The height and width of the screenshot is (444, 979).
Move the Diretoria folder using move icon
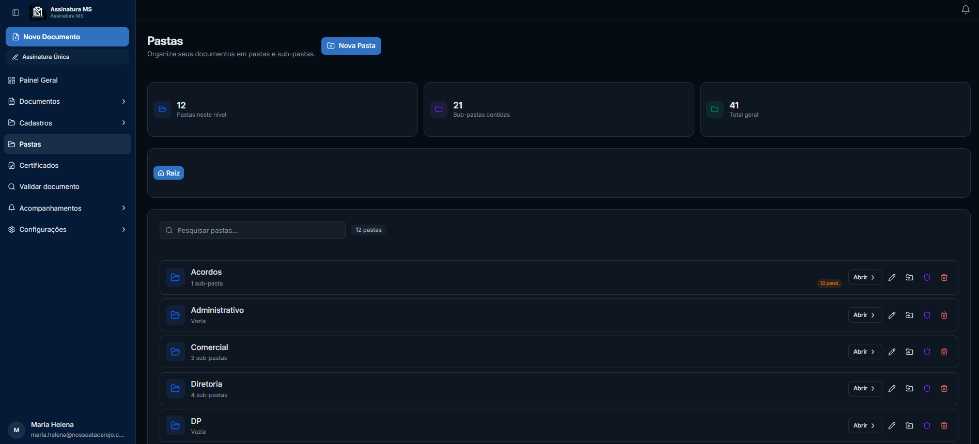pos(909,388)
